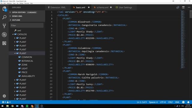Expand the first PLANT node under CATALOG
Image resolution: width=192 pixels, height=108 pixels.
pyautogui.click(x=15, y=38)
